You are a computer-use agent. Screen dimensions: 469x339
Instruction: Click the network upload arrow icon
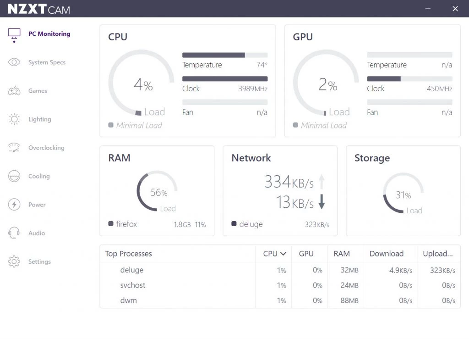[322, 182]
